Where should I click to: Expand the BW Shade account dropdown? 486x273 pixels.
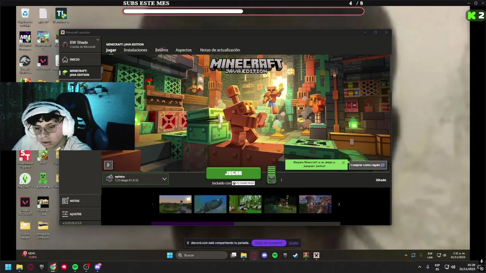98,39
